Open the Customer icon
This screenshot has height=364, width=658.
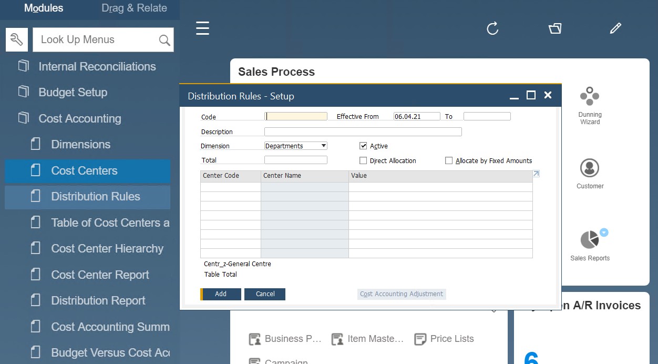(x=590, y=168)
